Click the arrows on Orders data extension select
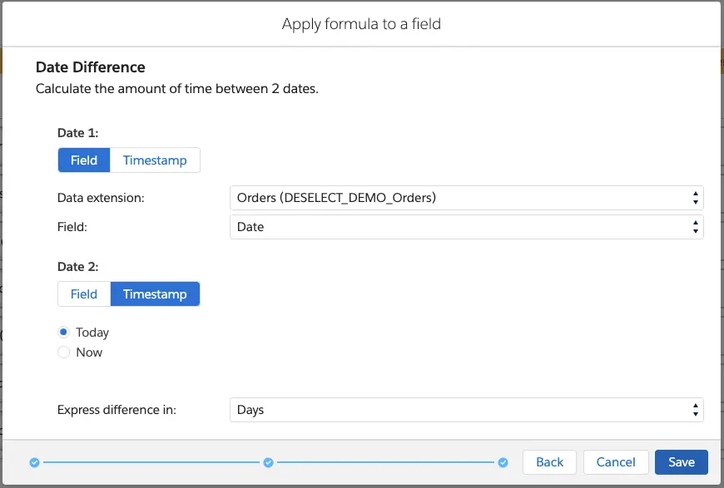 coord(695,198)
